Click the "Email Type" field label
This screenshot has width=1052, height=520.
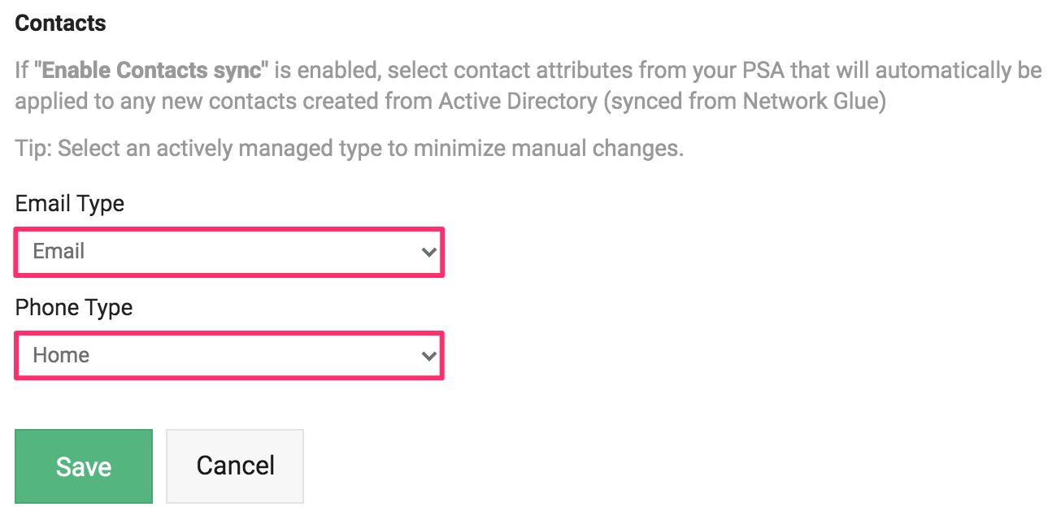70,203
